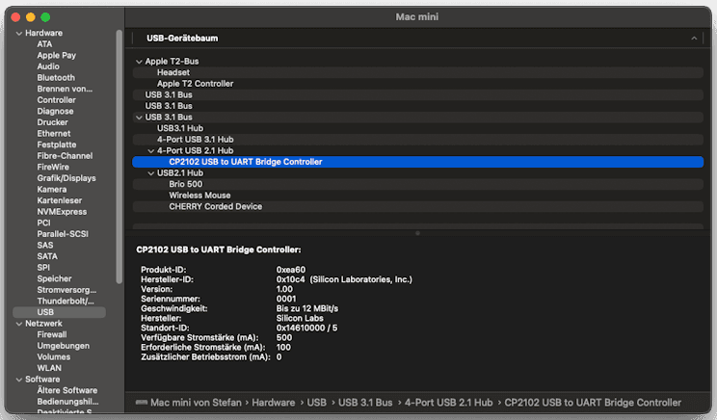This screenshot has width=717, height=420.
Task: Collapse the Hardware section in sidebar
Action: click(x=19, y=34)
